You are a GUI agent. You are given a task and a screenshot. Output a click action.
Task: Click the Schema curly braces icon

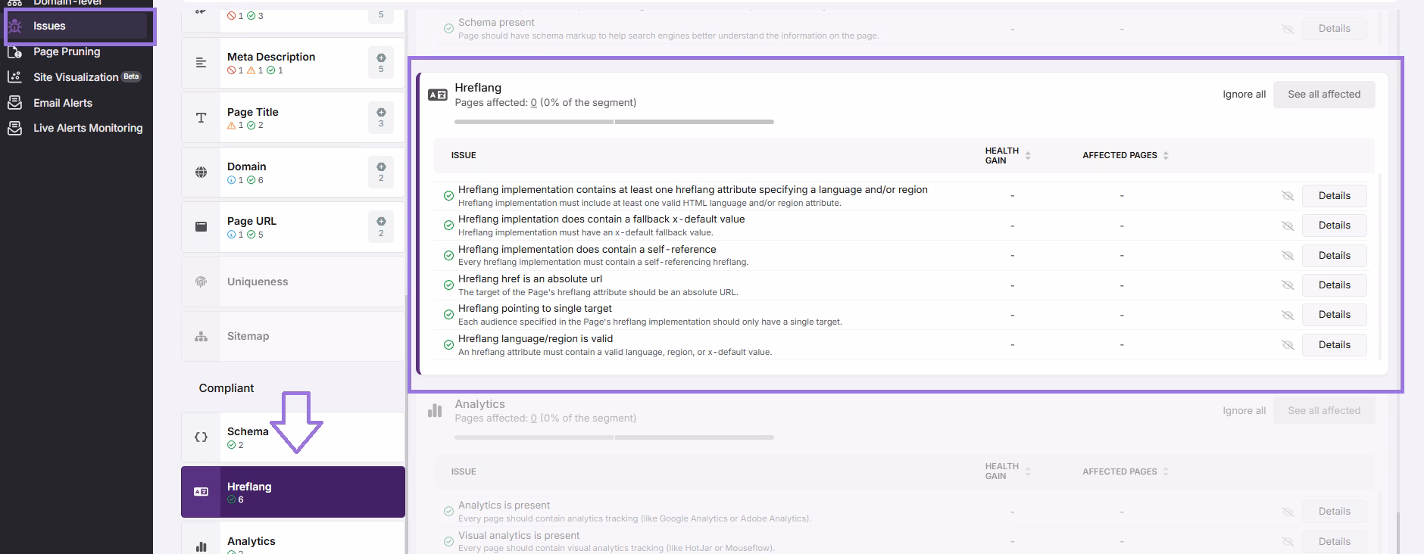click(201, 437)
